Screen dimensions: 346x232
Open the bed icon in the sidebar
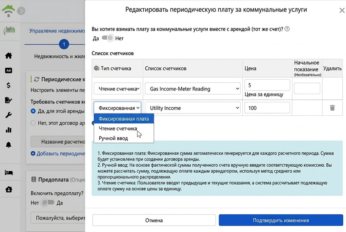[8, 172]
